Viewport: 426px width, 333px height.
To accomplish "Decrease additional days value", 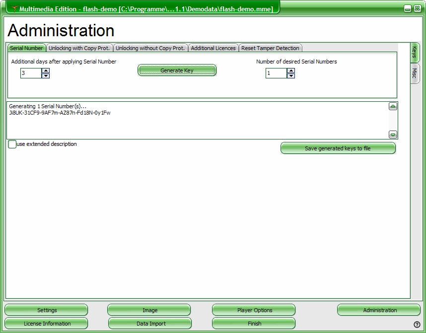I will (x=46, y=76).
